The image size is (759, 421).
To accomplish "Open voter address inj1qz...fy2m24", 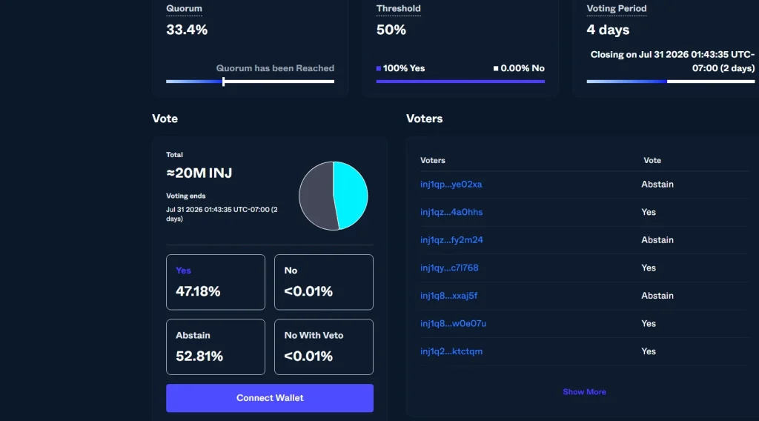I will pos(451,240).
